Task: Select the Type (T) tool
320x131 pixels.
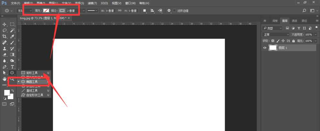Action: (12, 67)
